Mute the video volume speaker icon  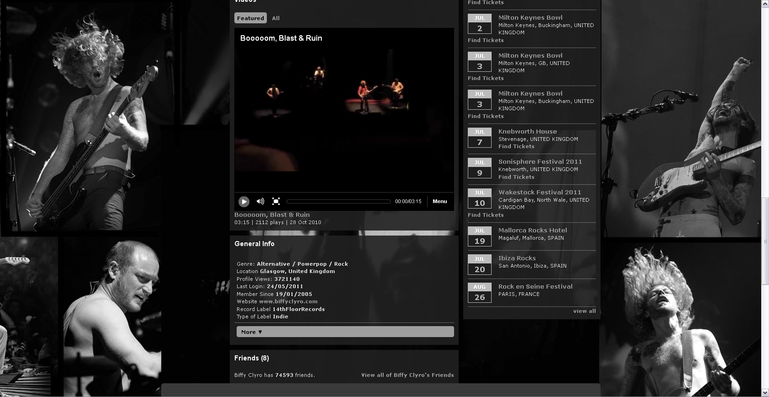(260, 201)
